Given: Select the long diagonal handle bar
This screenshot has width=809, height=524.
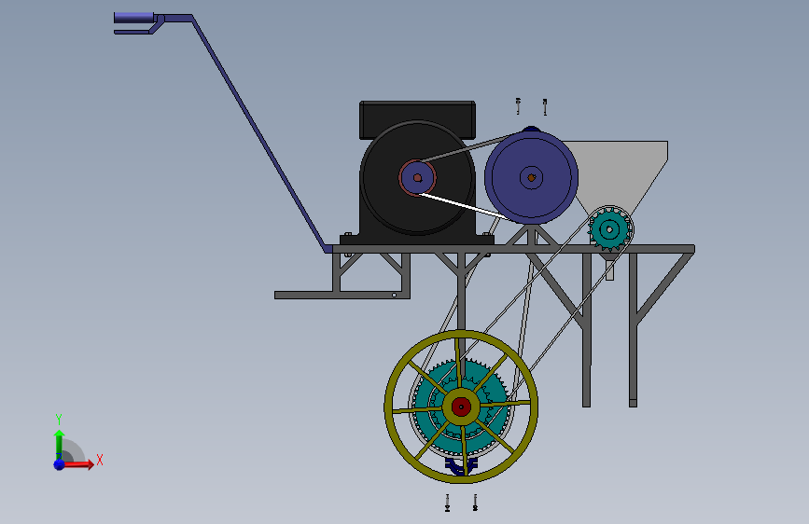Looking at the screenshot, I should (x=258, y=131).
